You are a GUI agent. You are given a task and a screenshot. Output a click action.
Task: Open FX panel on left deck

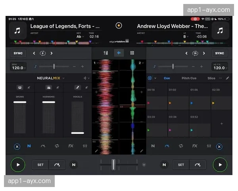[71, 146]
